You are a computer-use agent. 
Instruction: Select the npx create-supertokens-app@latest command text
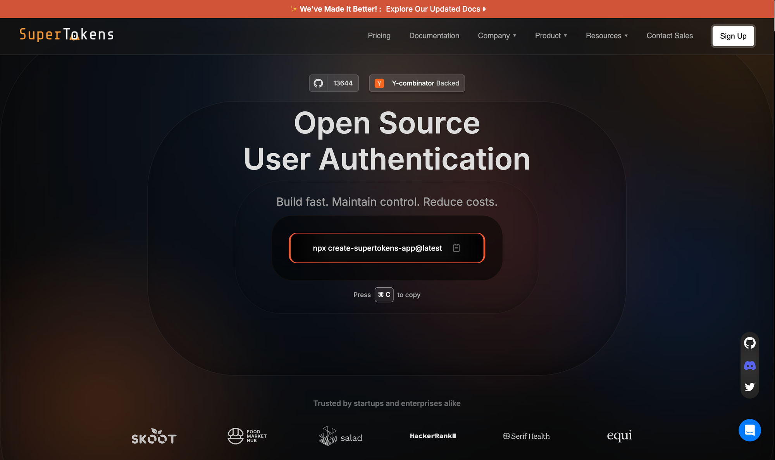[377, 248]
